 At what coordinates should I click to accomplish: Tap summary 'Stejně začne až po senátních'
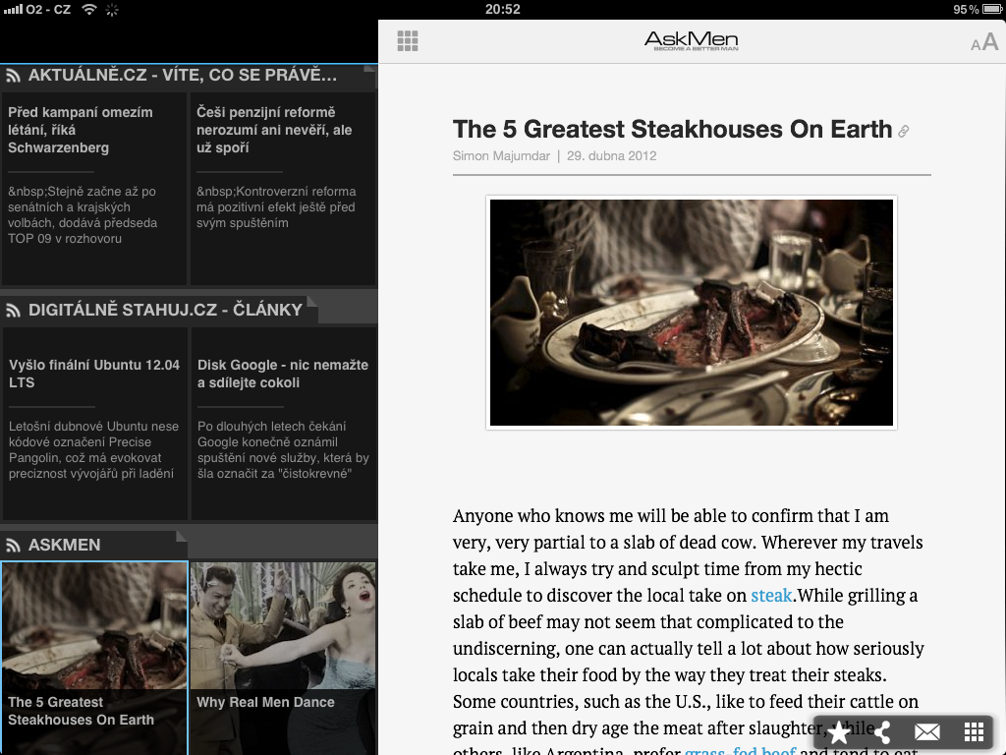click(83, 215)
